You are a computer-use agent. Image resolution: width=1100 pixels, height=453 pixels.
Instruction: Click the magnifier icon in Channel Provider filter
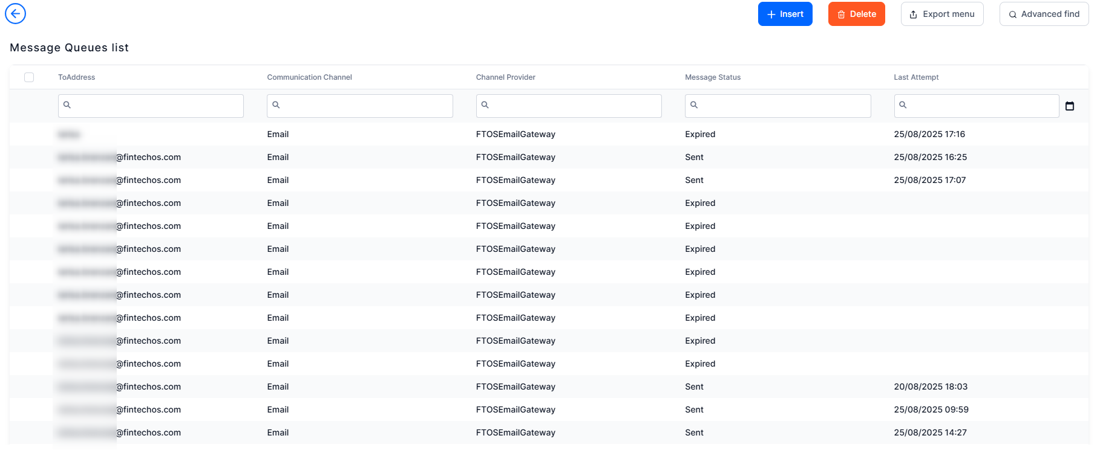click(x=485, y=105)
